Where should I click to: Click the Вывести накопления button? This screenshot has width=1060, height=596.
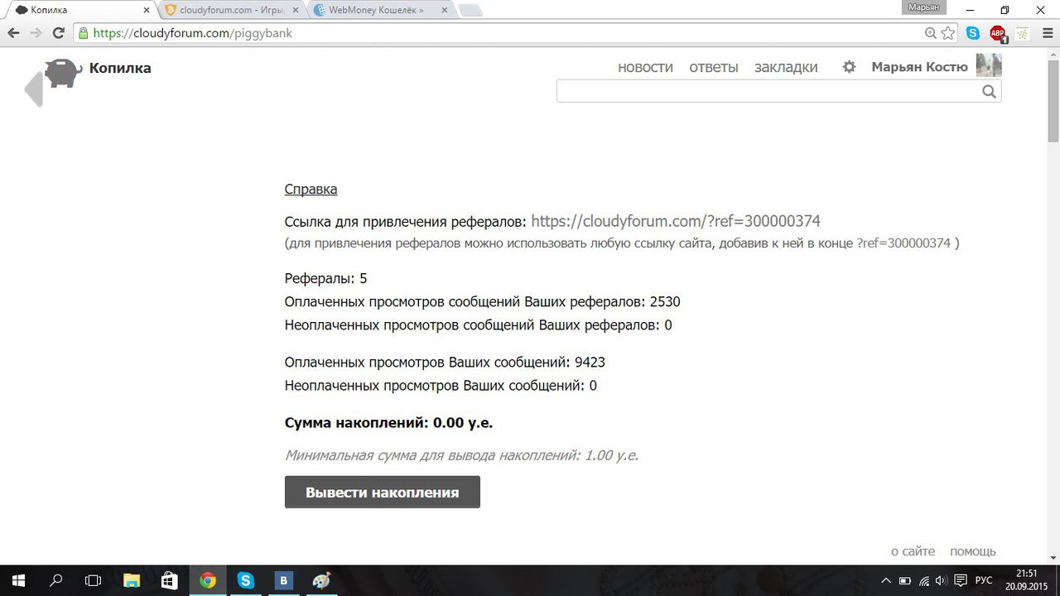382,493
